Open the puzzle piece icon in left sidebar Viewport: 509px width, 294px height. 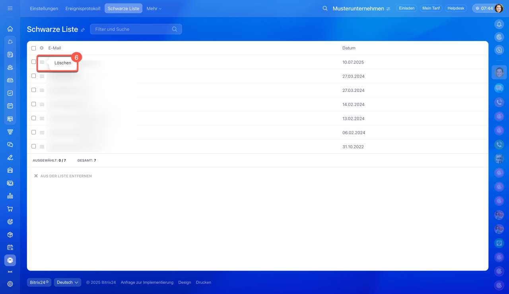10,42
